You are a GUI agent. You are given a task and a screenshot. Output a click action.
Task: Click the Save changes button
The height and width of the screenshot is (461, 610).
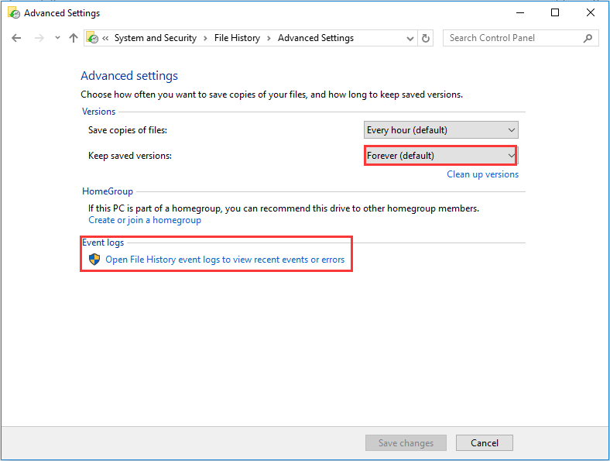tap(406, 442)
